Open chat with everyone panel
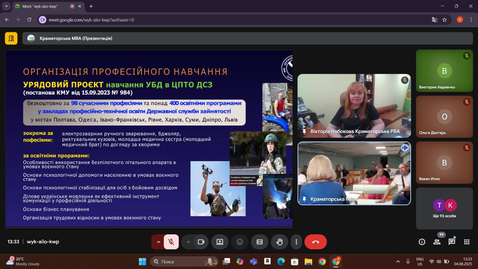Image resolution: width=478 pixels, height=269 pixels. (452, 242)
